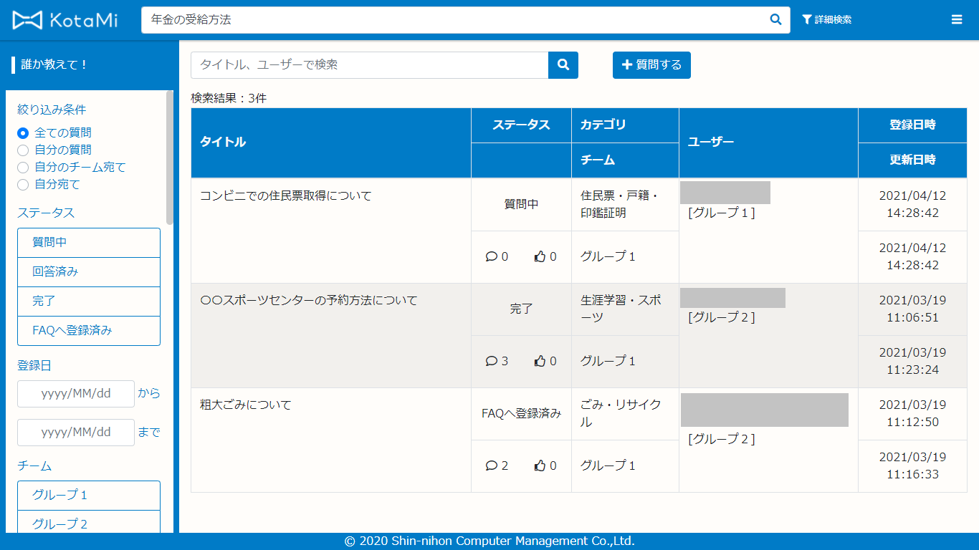
Task: Click 登録日時 column header
Action: tap(912, 125)
